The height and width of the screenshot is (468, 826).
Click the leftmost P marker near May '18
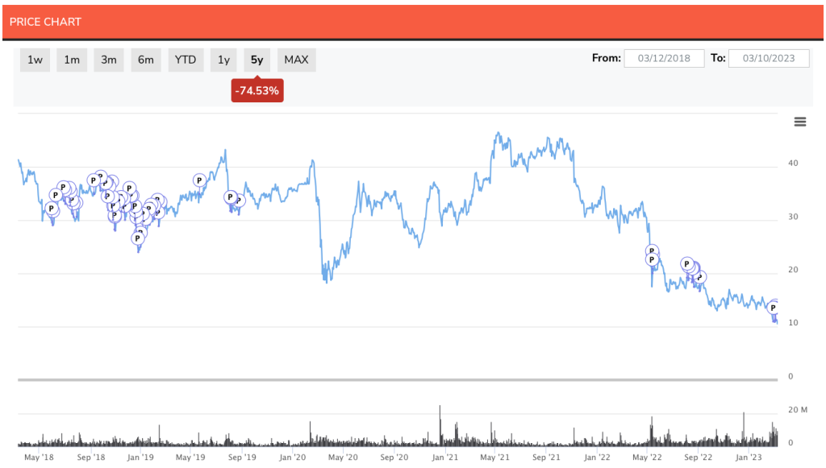click(x=51, y=209)
